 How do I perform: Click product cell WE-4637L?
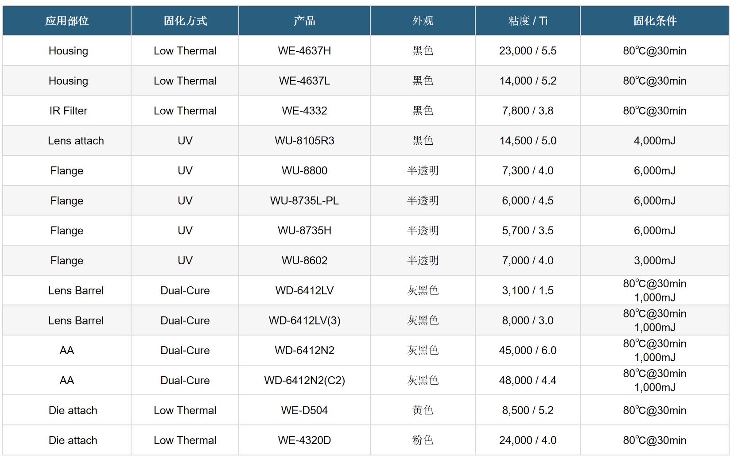304,81
